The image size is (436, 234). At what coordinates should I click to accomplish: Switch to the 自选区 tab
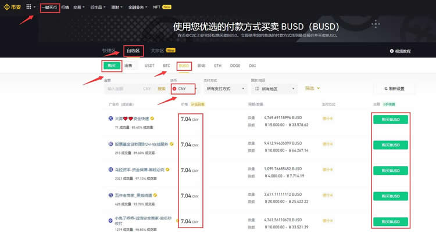133,51
